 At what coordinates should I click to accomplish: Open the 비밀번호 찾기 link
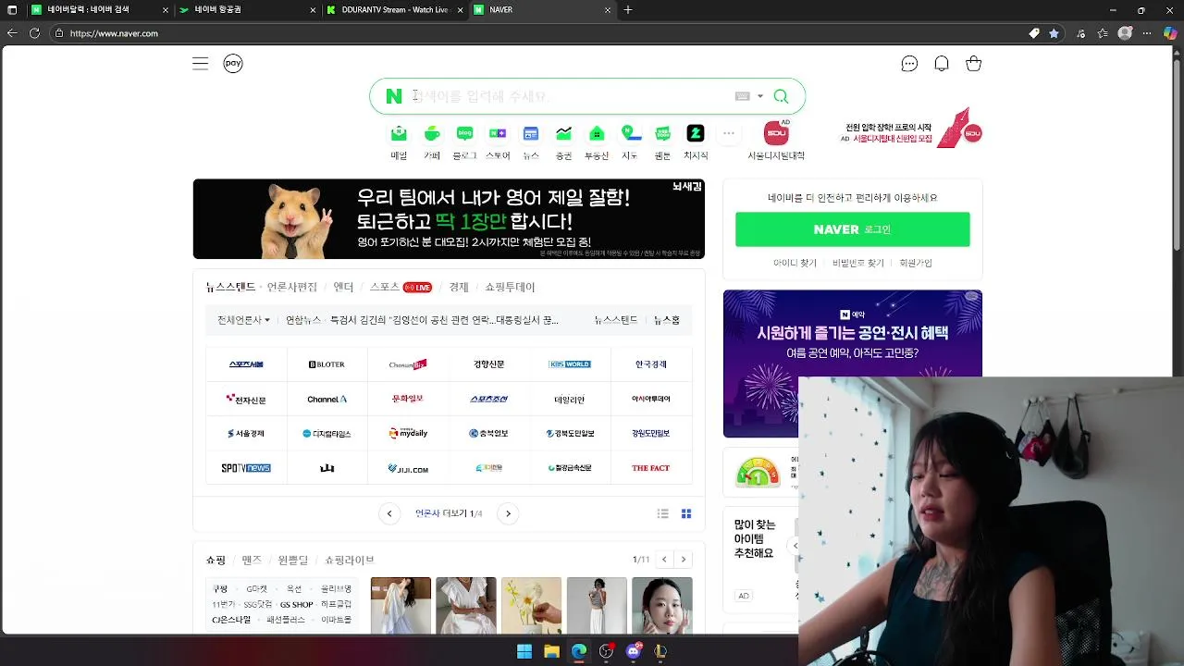pos(858,263)
